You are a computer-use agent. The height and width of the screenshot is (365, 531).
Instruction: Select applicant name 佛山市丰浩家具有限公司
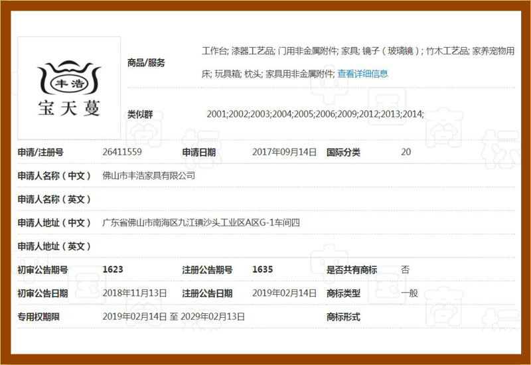(x=149, y=176)
